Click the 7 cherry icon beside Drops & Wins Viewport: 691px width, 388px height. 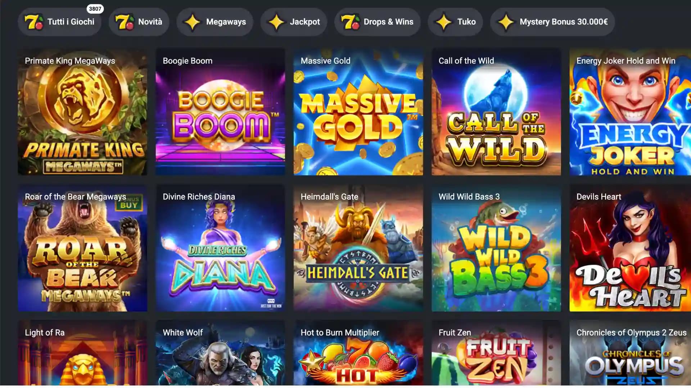350,22
